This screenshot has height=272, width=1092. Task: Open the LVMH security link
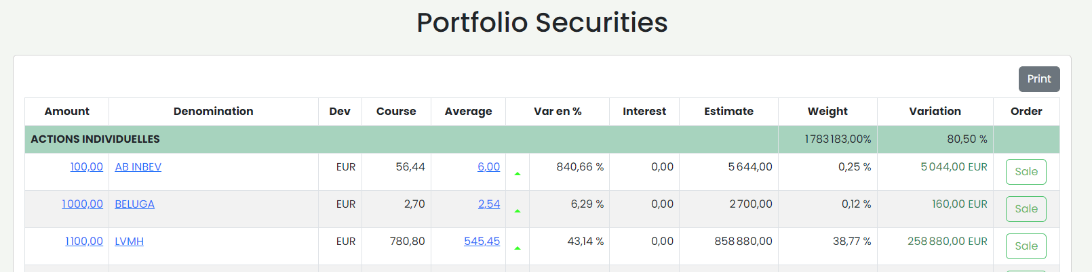[x=129, y=242]
